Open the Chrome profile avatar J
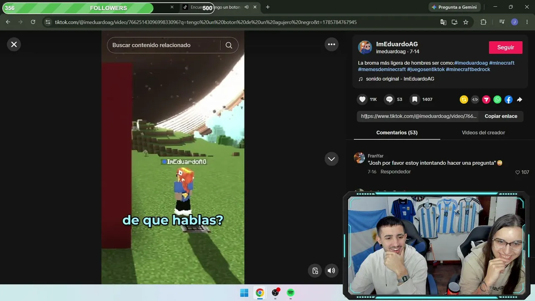 515,22
